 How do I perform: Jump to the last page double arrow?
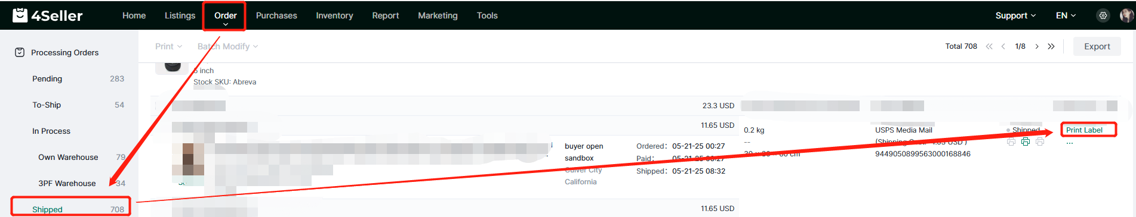click(x=1051, y=46)
